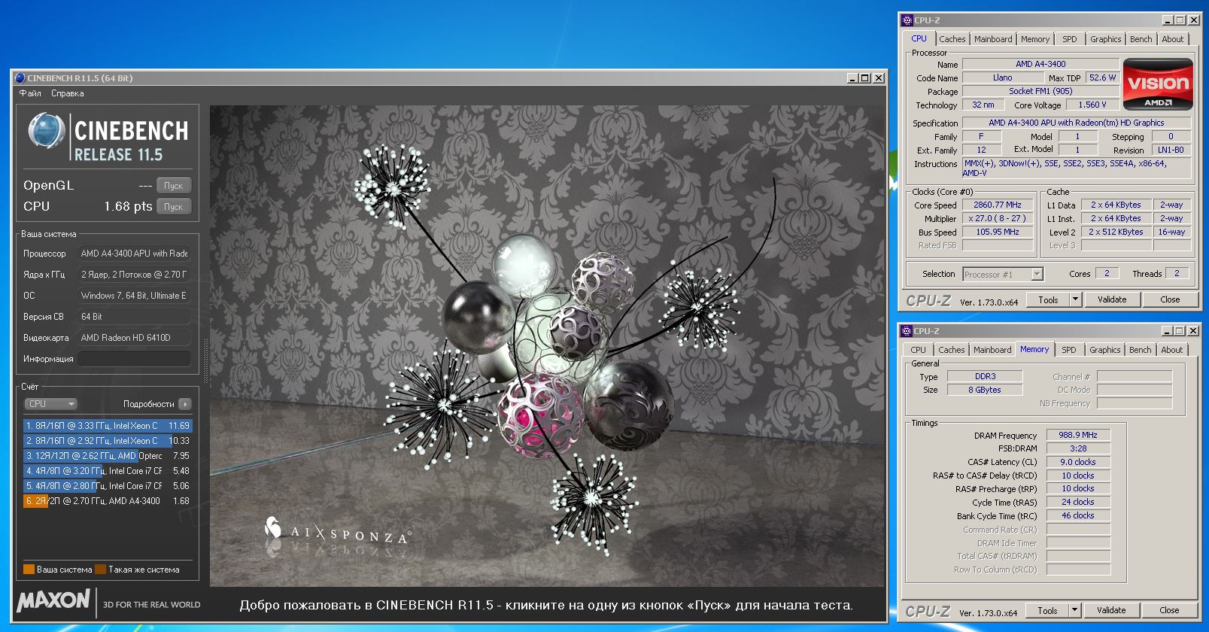Image resolution: width=1209 pixels, height=632 pixels.
Task: Minimize the upper CPU-Z window
Action: pyautogui.click(x=1167, y=20)
